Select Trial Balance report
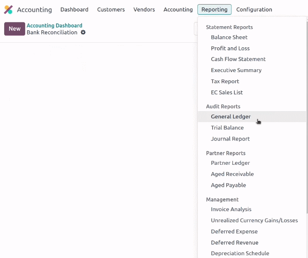308x258 pixels. point(227,128)
